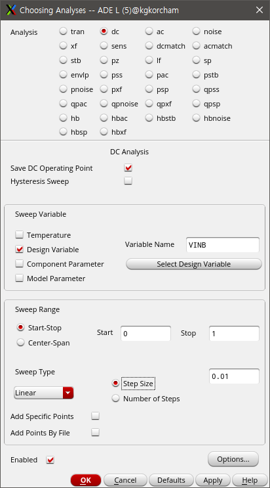
Task: Select the hb analysis radio button
Action: (64, 118)
